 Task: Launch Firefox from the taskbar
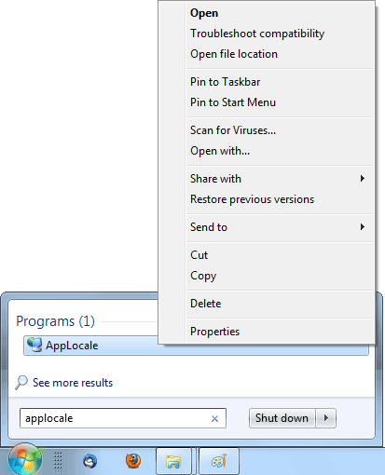click(x=133, y=461)
